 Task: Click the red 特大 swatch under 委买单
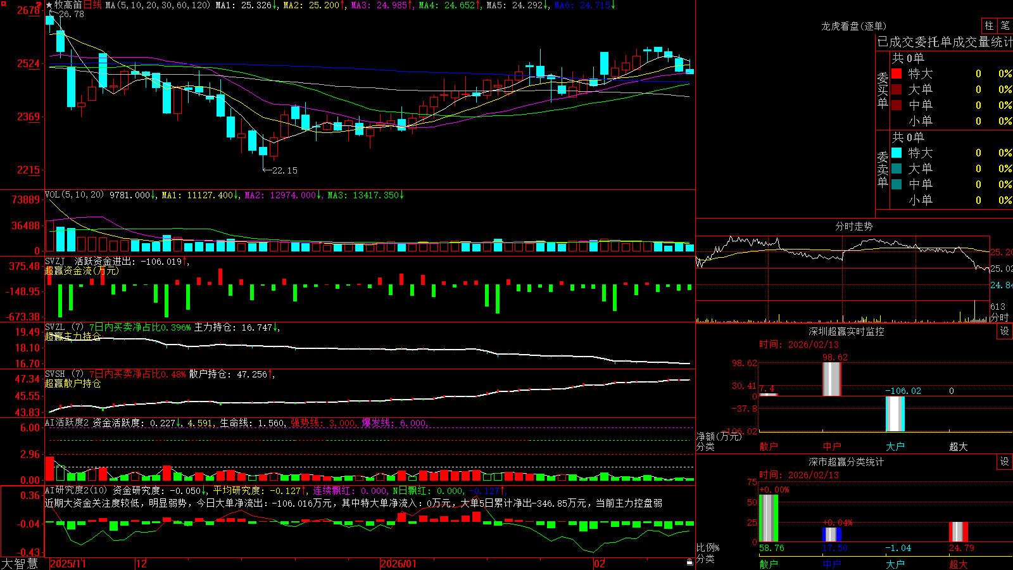(x=897, y=73)
